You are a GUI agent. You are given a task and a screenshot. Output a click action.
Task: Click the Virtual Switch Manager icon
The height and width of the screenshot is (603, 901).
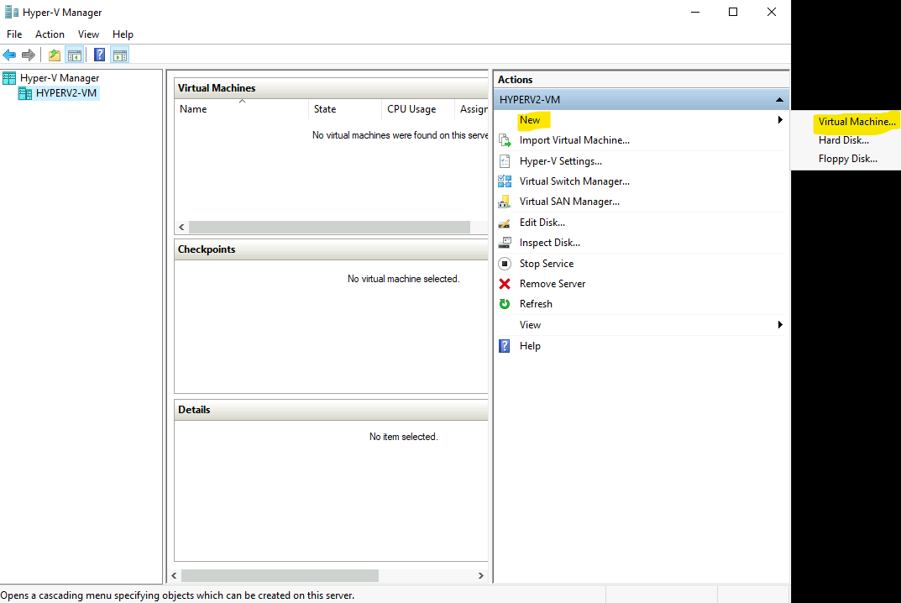pyautogui.click(x=505, y=181)
